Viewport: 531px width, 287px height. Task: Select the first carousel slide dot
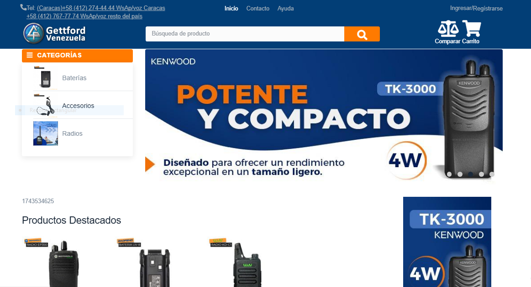[x=449, y=174]
